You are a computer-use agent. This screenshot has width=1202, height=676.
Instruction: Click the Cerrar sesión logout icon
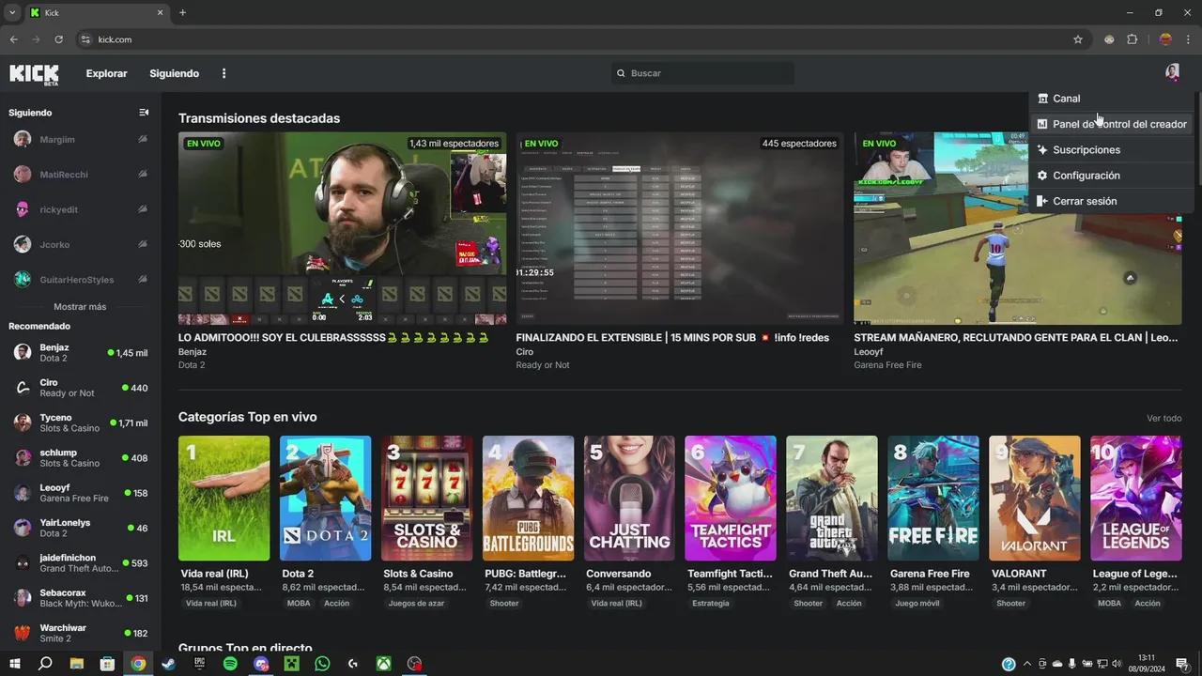pos(1042,200)
